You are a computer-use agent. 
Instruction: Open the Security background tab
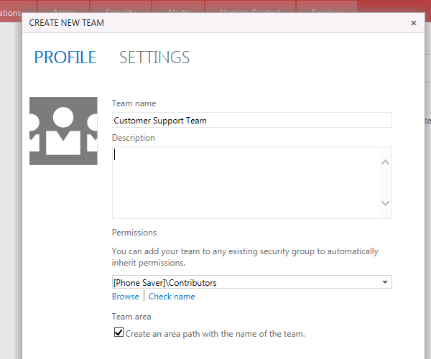pyautogui.click(x=121, y=6)
